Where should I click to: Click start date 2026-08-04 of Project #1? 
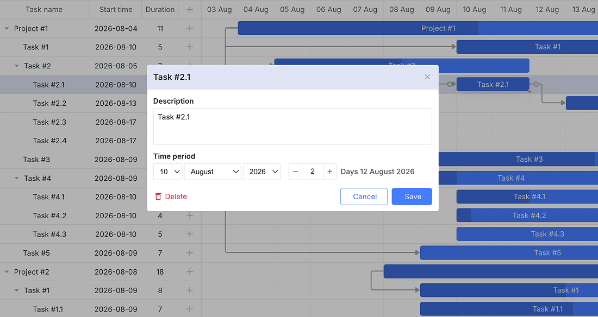(116, 28)
